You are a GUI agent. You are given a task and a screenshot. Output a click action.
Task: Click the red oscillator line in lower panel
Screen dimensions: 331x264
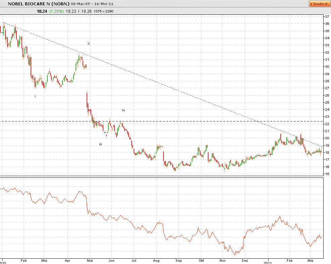(x=161, y=221)
